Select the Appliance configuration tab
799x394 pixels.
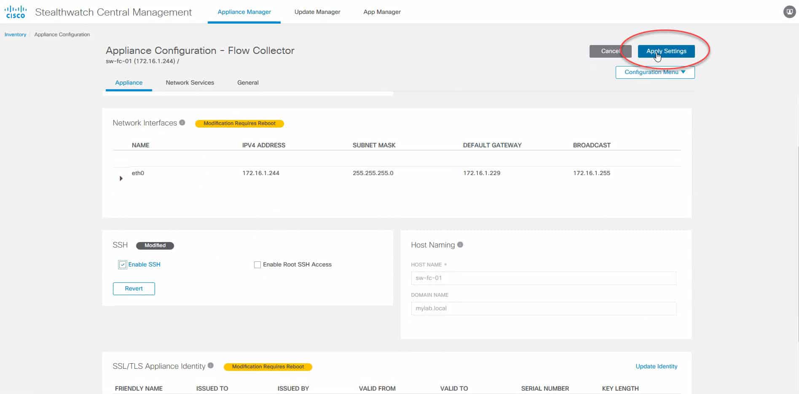[129, 83]
